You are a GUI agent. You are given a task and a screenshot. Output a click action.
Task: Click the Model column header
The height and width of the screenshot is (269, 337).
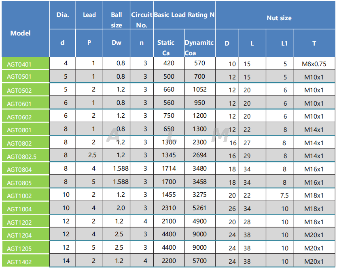[21, 33]
